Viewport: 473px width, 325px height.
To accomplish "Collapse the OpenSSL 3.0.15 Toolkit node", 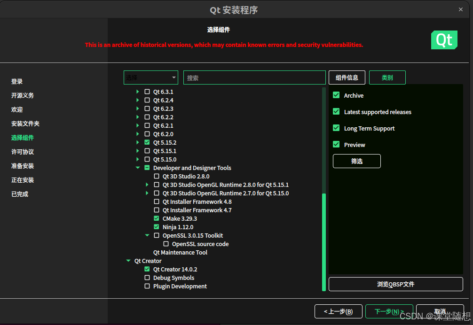I will (x=147, y=235).
